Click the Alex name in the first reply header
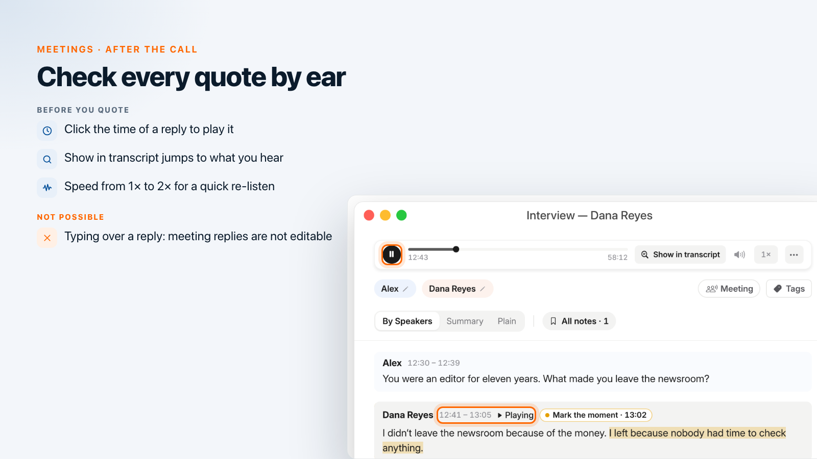 click(x=392, y=363)
